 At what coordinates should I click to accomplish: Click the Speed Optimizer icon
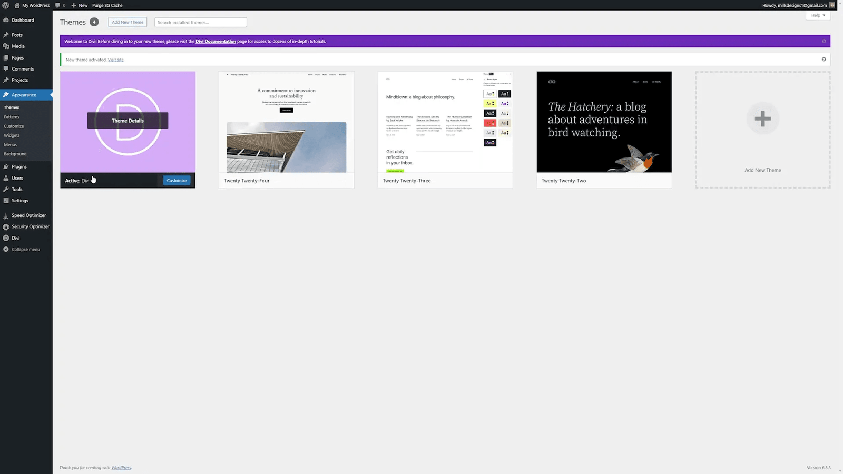coord(6,215)
